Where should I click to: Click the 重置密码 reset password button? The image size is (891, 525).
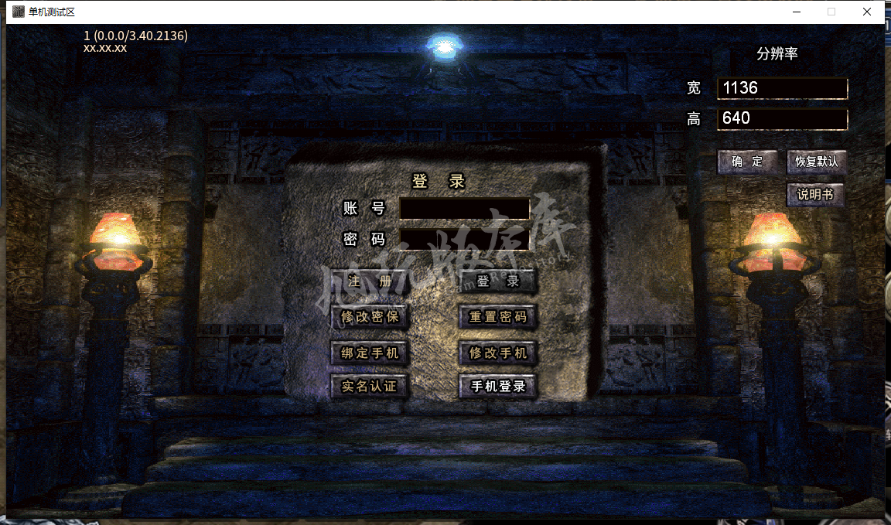point(498,316)
